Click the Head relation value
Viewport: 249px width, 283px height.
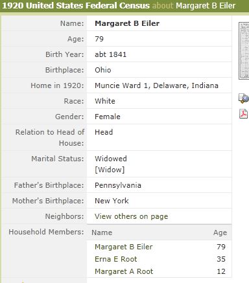click(x=104, y=132)
